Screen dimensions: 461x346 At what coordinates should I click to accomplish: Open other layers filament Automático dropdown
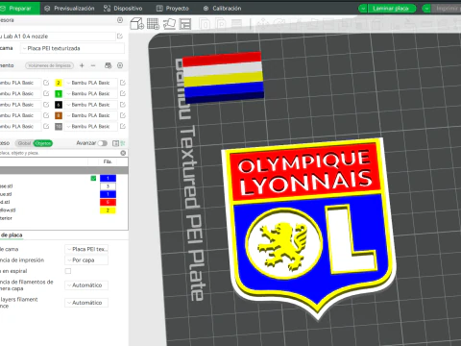(86, 303)
